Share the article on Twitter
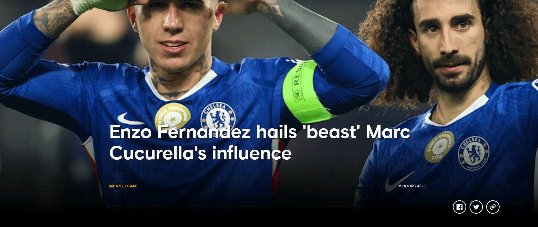The width and height of the screenshot is (538, 227). click(x=476, y=207)
